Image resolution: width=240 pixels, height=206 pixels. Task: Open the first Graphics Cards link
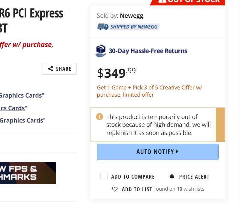tap(21, 95)
